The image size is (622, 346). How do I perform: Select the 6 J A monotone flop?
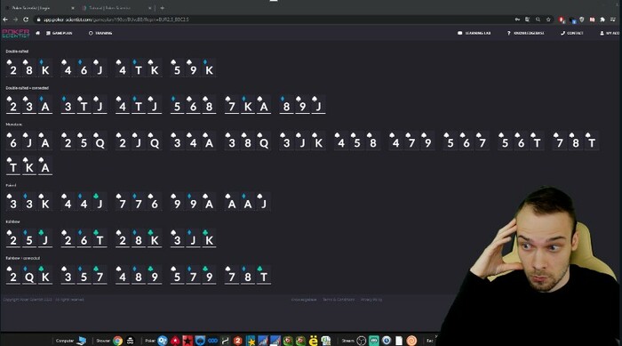pos(29,141)
